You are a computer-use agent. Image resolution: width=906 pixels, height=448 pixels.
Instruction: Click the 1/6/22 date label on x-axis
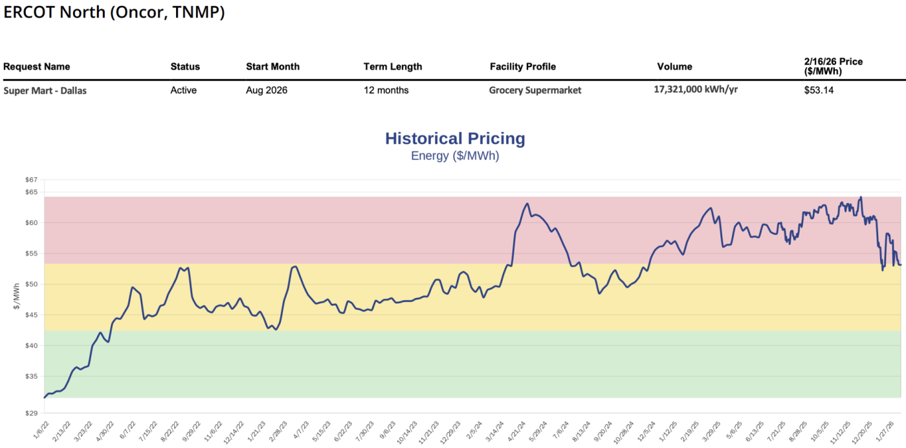click(39, 429)
